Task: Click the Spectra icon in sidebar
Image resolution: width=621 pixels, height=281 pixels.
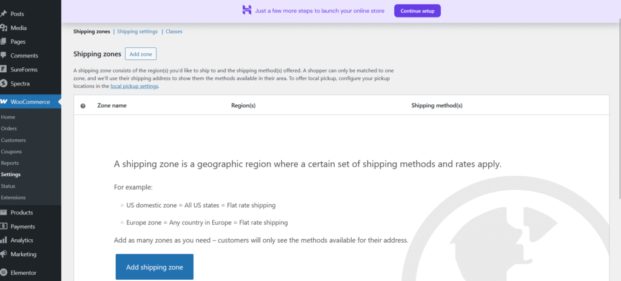Action: [4, 84]
